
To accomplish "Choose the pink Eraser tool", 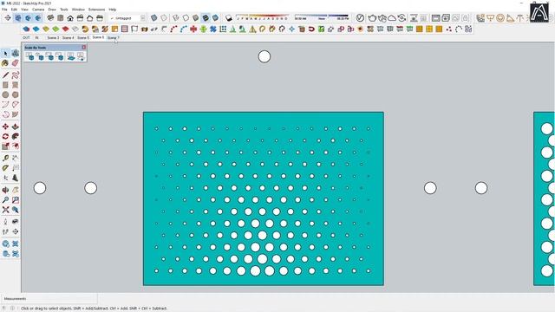I will pyautogui.click(x=16, y=63).
